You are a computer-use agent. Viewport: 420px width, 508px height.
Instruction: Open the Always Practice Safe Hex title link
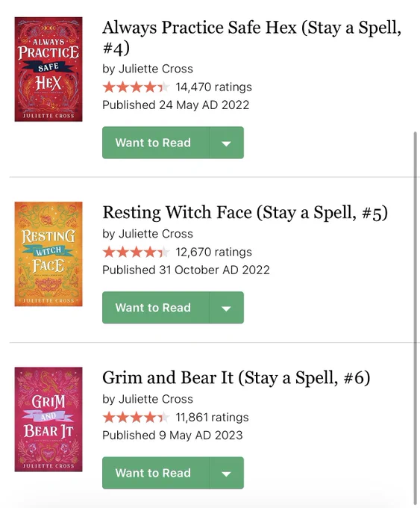click(x=251, y=37)
